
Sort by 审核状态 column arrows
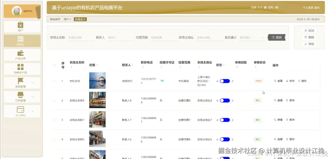tap(256, 67)
